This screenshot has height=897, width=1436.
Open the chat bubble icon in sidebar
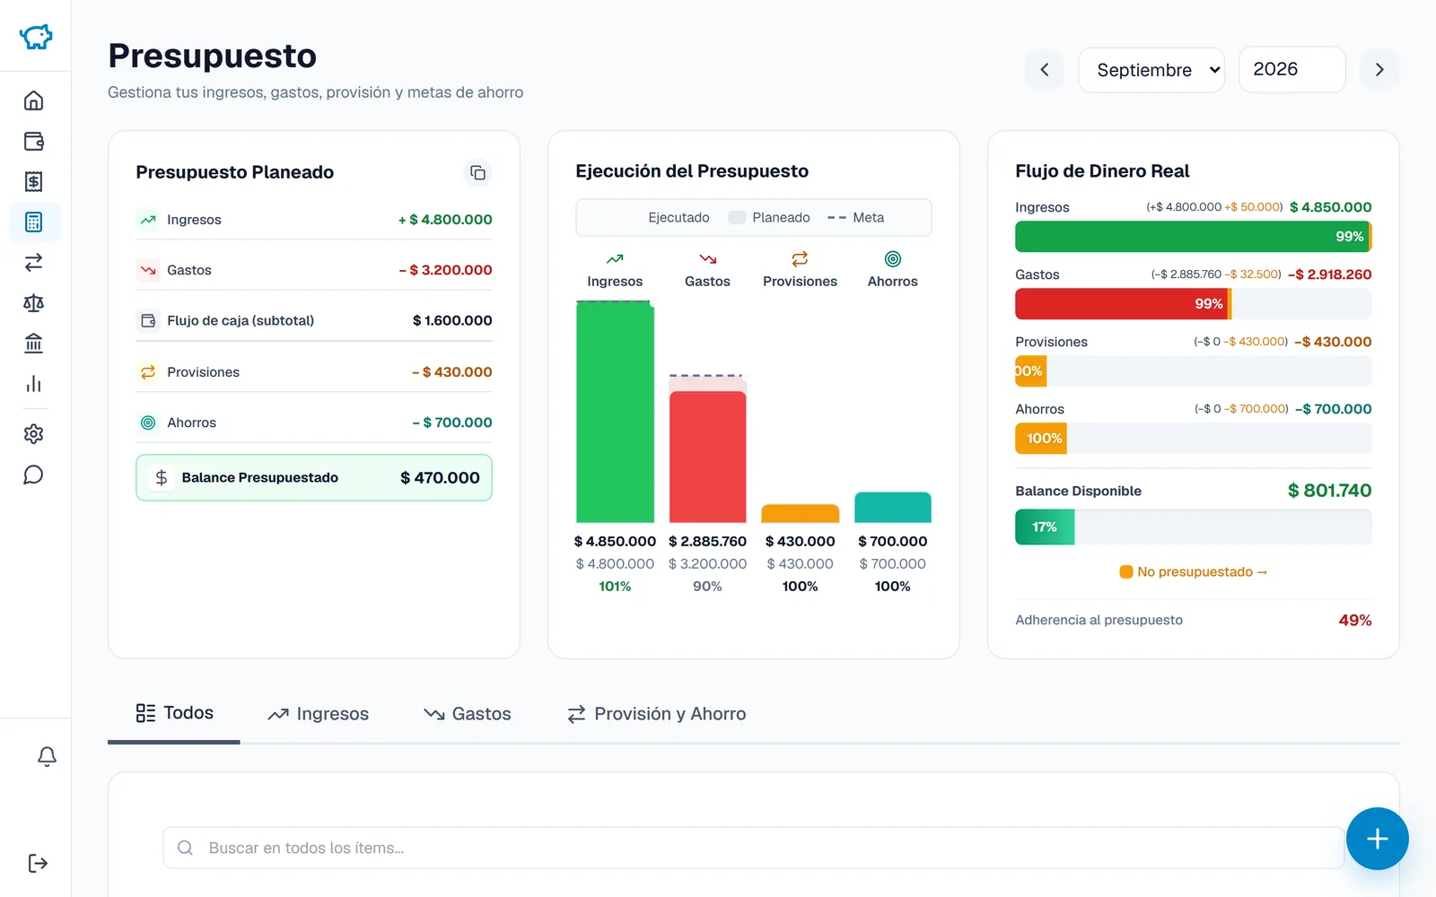[x=33, y=475]
